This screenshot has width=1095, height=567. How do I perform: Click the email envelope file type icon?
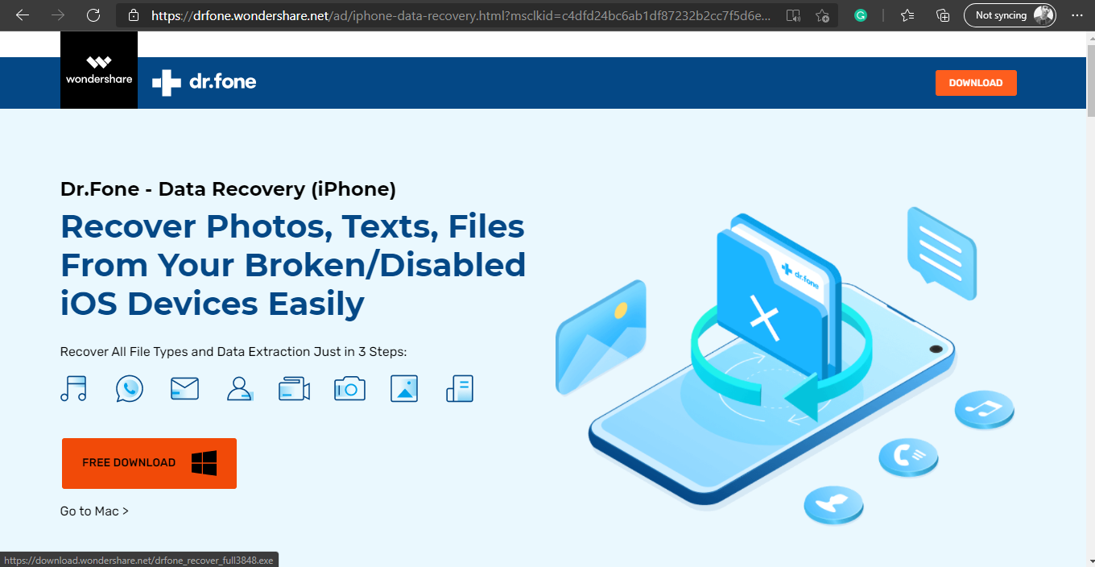coord(184,389)
